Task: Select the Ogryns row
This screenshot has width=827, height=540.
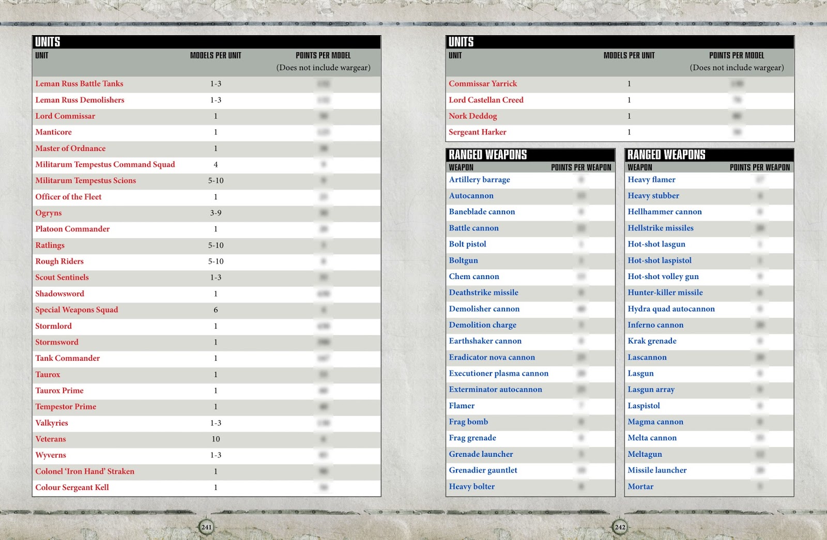Action: coord(48,213)
